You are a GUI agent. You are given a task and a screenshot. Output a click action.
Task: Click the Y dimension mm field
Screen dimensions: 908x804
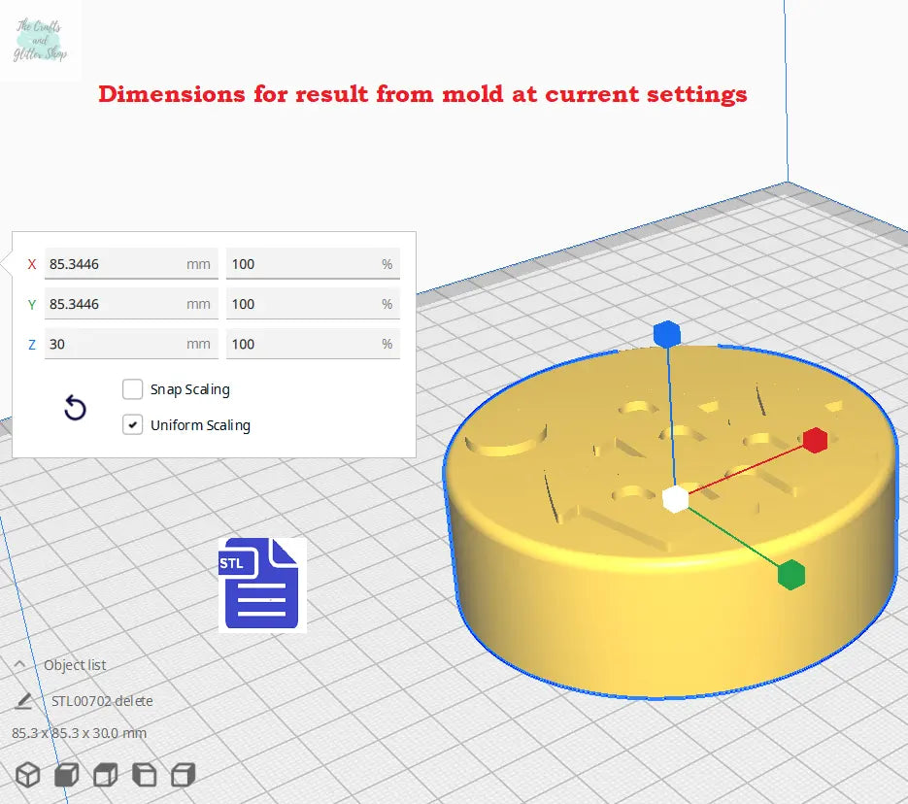coord(115,304)
